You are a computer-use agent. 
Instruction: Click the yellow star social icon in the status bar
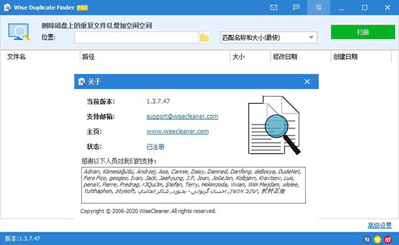click(x=378, y=239)
